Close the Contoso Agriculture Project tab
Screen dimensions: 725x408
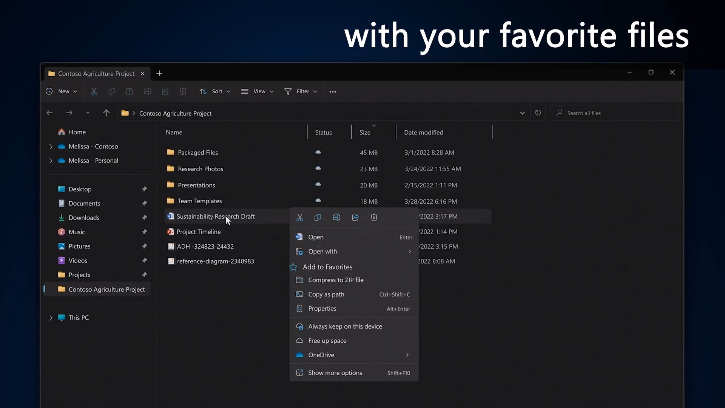coord(142,74)
